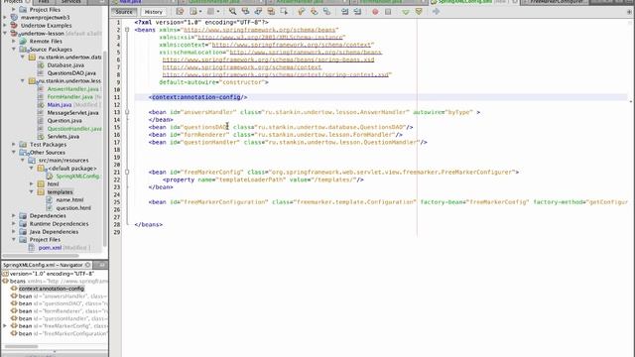Click the Toggle Bookmark toolbar icon

326,12
